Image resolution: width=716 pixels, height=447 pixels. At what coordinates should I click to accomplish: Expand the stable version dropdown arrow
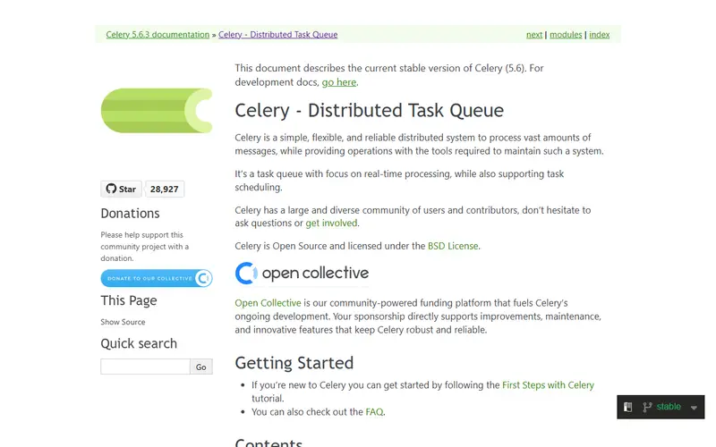tap(695, 408)
